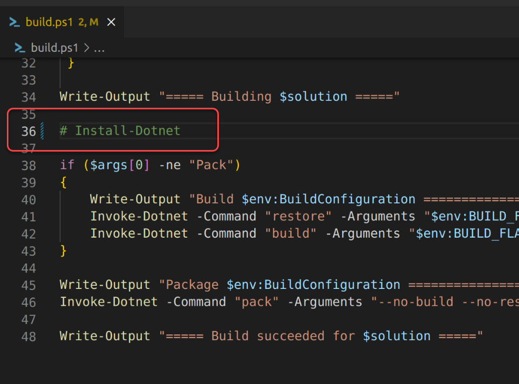Click the opening curly brace on line 39
Screen dimensions: 519x384
(64, 182)
